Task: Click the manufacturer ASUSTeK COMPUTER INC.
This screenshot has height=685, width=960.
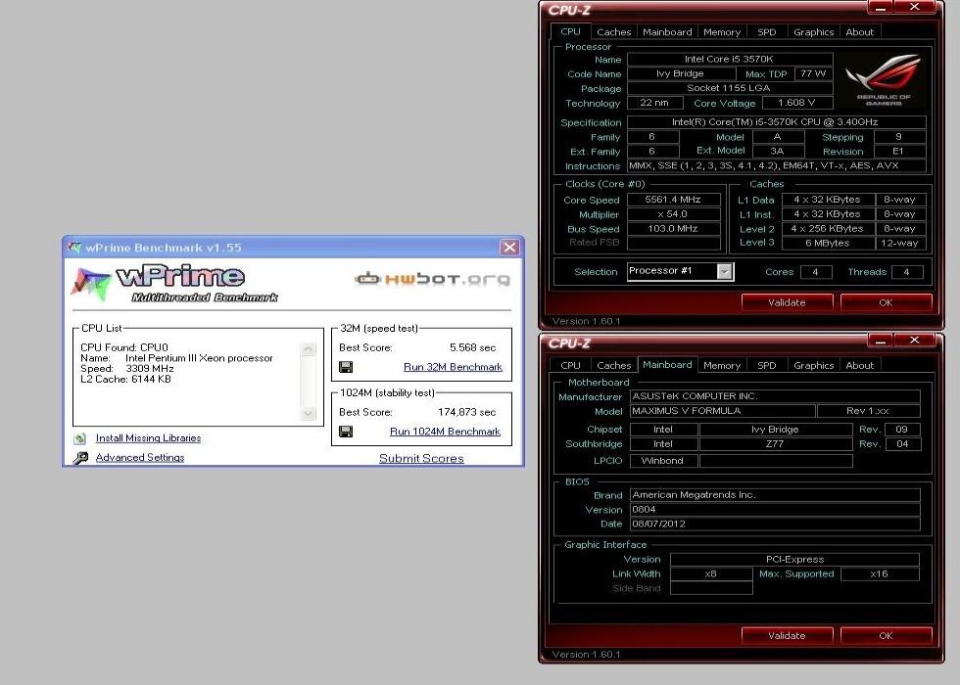Action: 775,396
